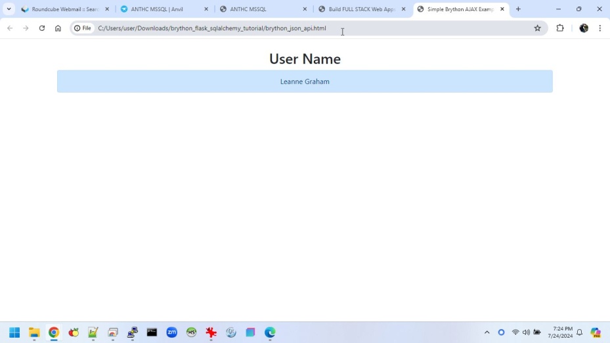Image resolution: width=610 pixels, height=343 pixels.
Task: Open the Chrome three-dot menu
Action: tap(600, 28)
